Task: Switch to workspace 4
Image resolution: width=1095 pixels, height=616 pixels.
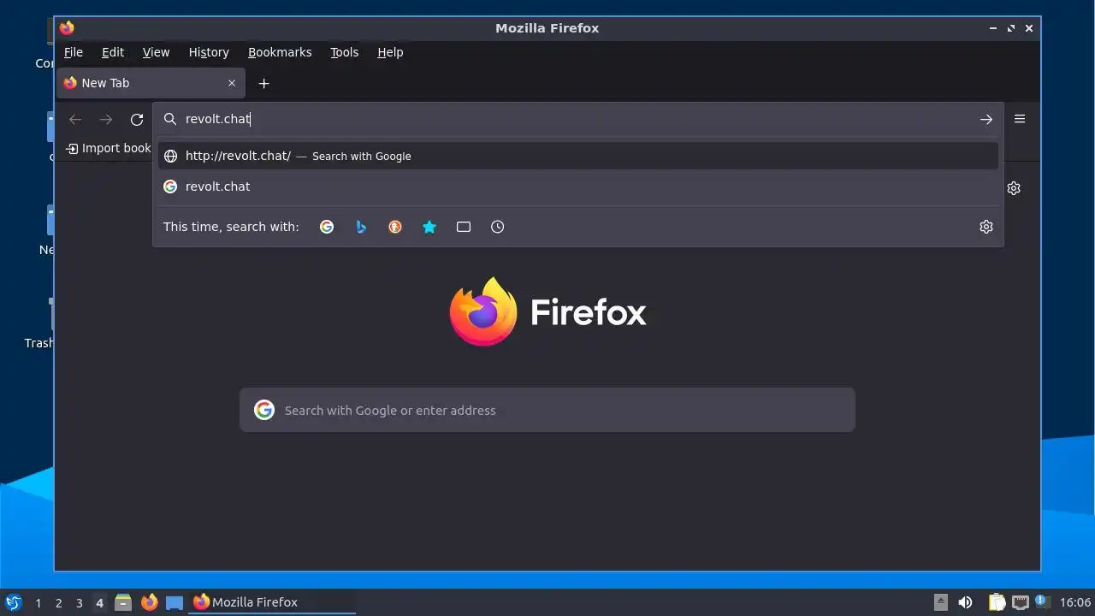Action: click(x=100, y=603)
